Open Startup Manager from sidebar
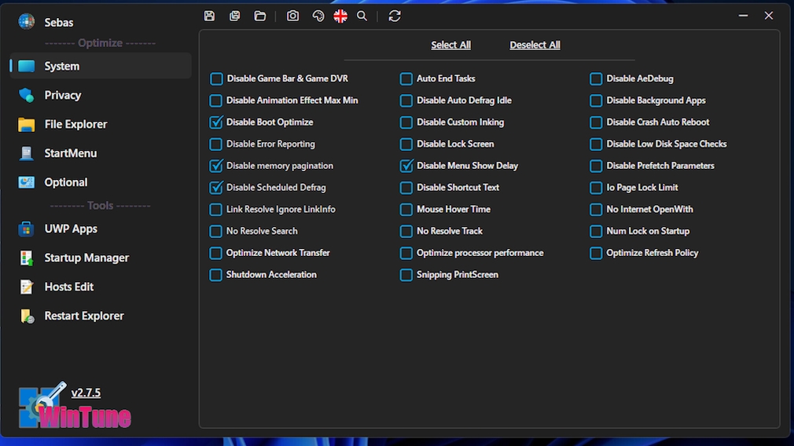794x446 pixels. pyautogui.click(x=86, y=258)
